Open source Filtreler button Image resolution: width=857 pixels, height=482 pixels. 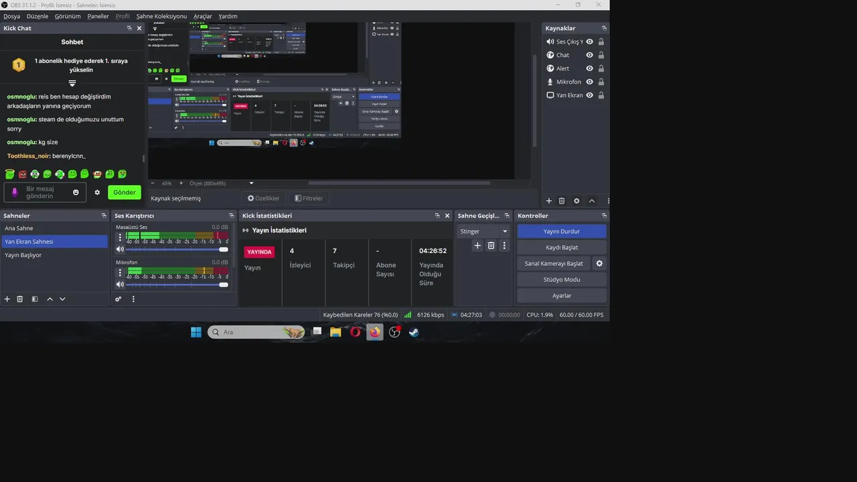click(x=309, y=198)
